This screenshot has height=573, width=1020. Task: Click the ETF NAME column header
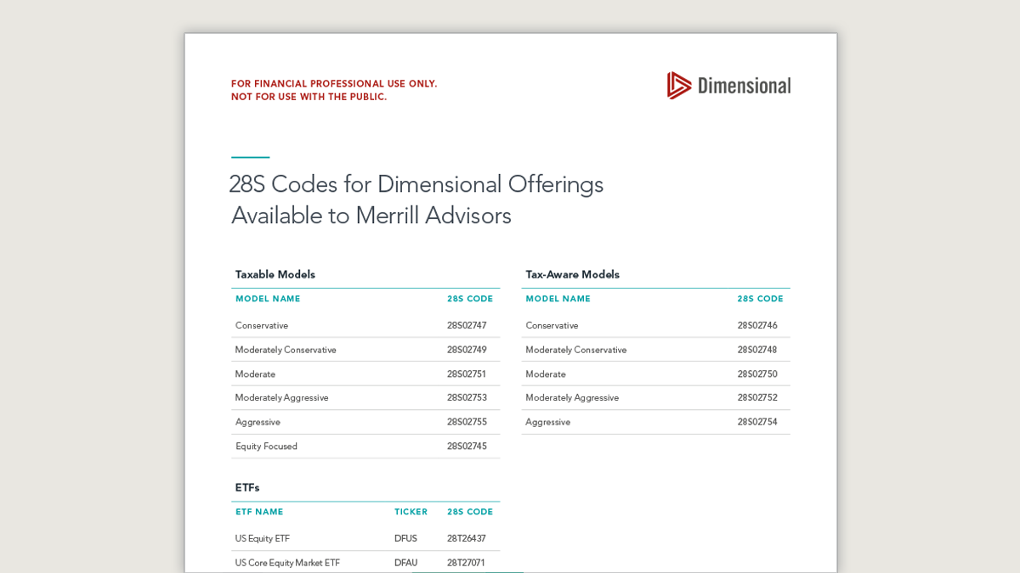(259, 512)
